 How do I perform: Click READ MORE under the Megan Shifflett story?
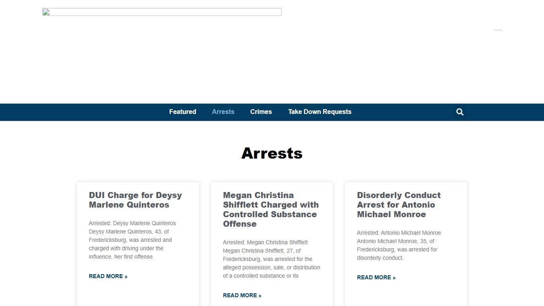pyautogui.click(x=242, y=295)
